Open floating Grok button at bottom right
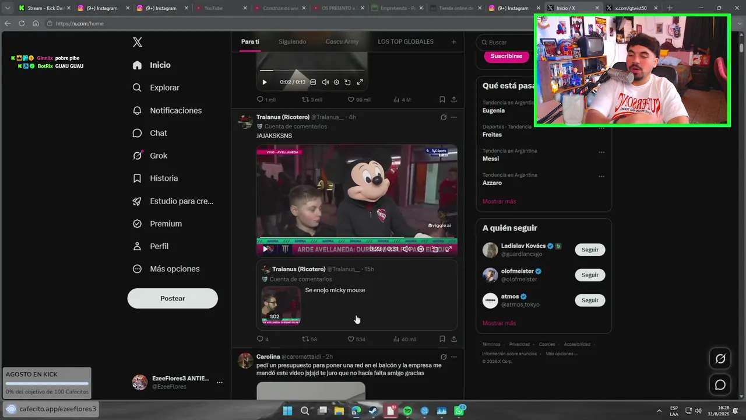746x420 pixels. (x=720, y=359)
